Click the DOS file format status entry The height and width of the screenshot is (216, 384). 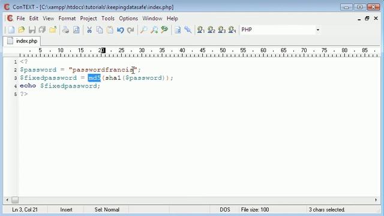coord(225,209)
